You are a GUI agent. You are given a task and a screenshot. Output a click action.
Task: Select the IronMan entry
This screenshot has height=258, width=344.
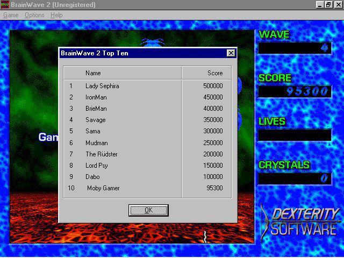click(x=96, y=97)
